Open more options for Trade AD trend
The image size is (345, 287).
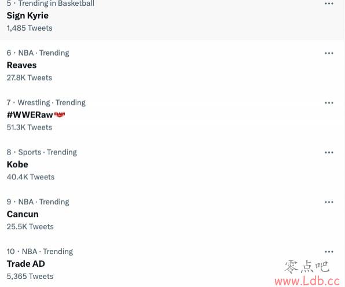[329, 252]
